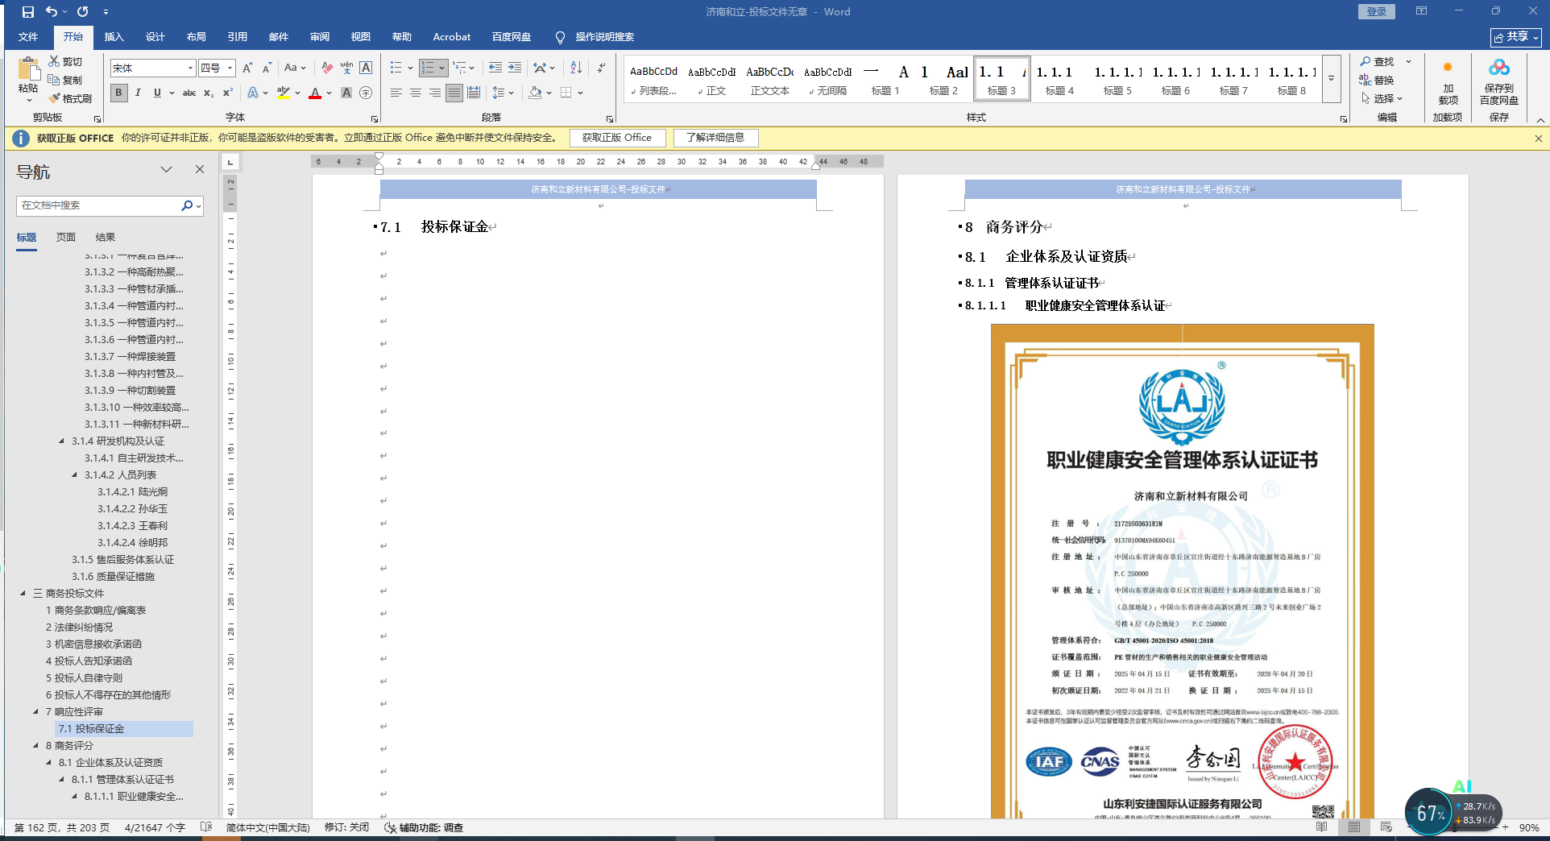Clear all formatting with eraser icon

[x=326, y=68]
